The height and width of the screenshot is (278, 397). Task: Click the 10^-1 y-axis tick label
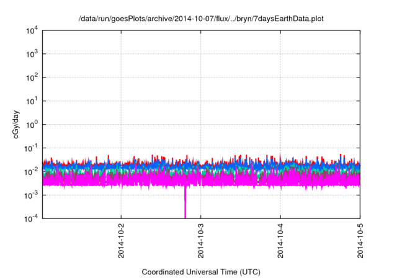pyautogui.click(x=32, y=148)
